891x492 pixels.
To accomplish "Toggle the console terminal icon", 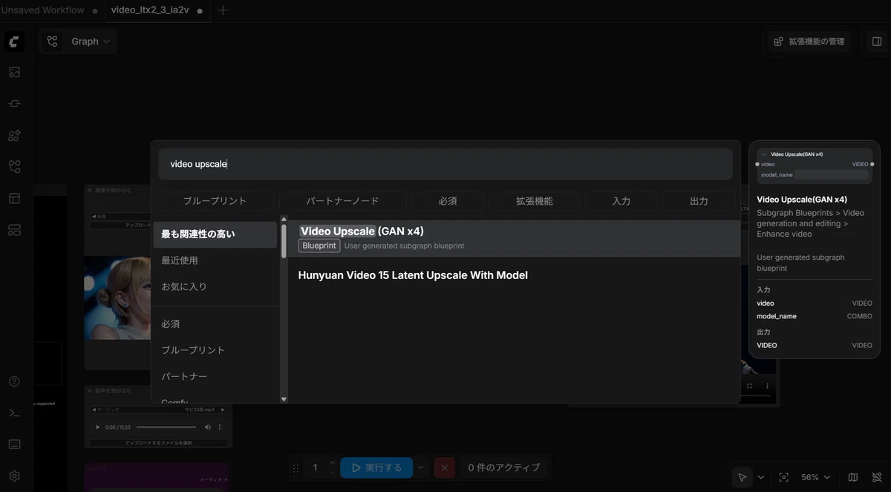I will pos(14,413).
